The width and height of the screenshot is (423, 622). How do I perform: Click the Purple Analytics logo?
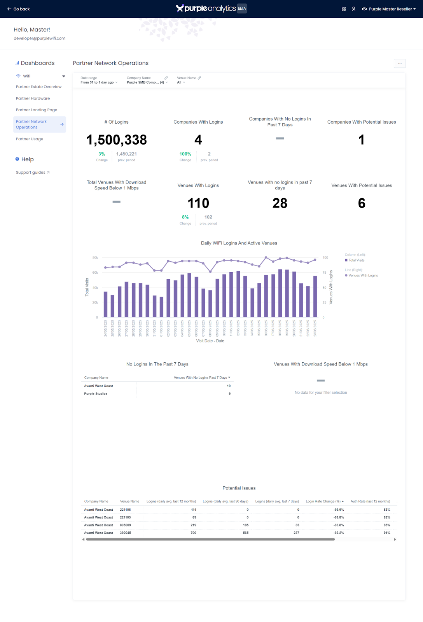[206, 9]
